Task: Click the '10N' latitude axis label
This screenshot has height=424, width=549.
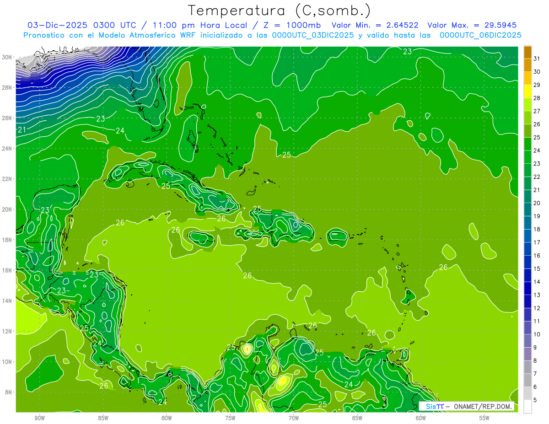Action: (x=8, y=361)
